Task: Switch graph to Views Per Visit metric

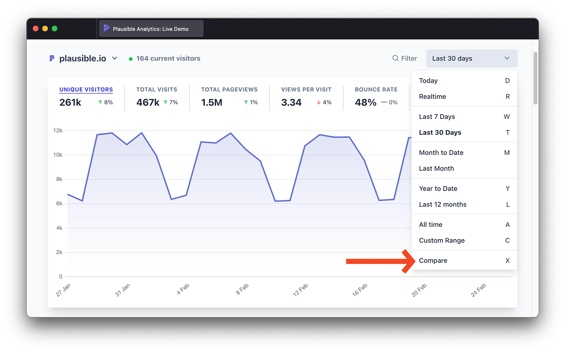Action: (x=306, y=90)
